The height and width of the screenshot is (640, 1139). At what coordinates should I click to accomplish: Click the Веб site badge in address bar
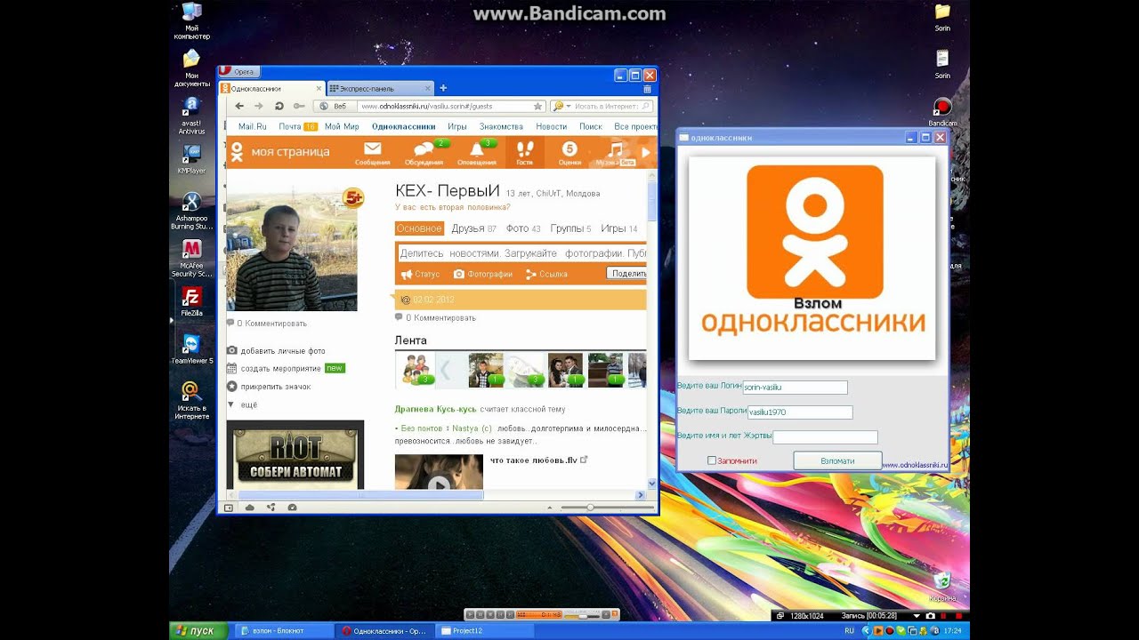(x=334, y=106)
